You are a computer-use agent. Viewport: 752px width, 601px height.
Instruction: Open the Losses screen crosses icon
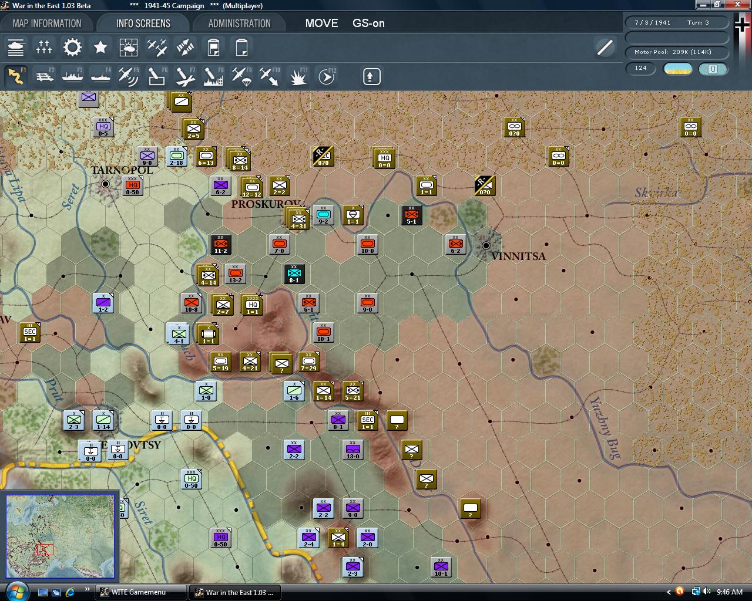point(44,48)
